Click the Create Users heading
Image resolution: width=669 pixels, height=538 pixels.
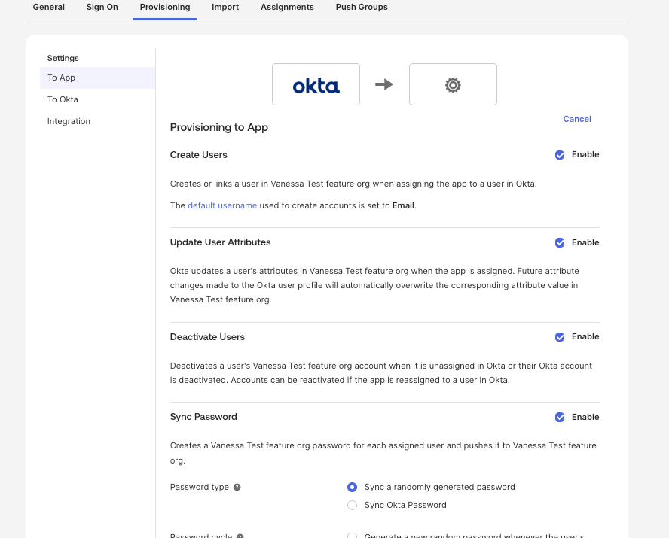coord(198,154)
